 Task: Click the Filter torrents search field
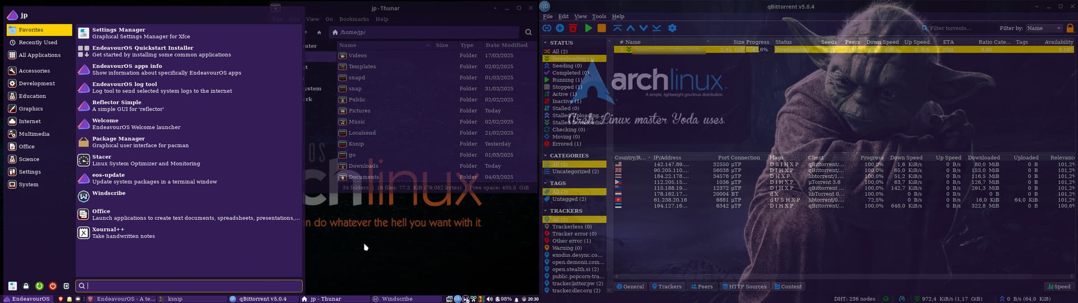click(x=956, y=28)
